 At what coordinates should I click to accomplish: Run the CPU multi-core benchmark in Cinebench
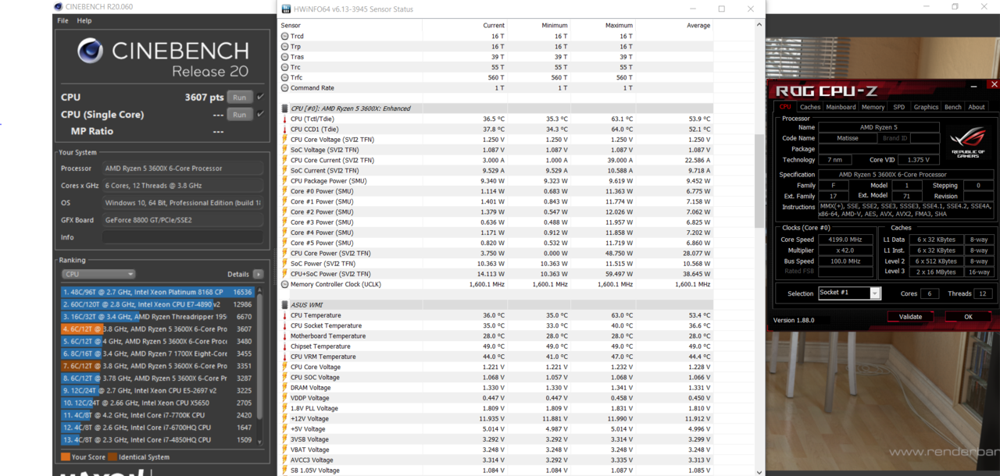click(239, 98)
